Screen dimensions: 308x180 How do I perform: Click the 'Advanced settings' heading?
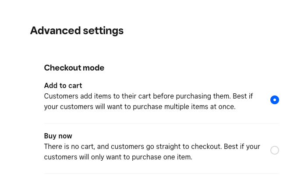point(77,31)
